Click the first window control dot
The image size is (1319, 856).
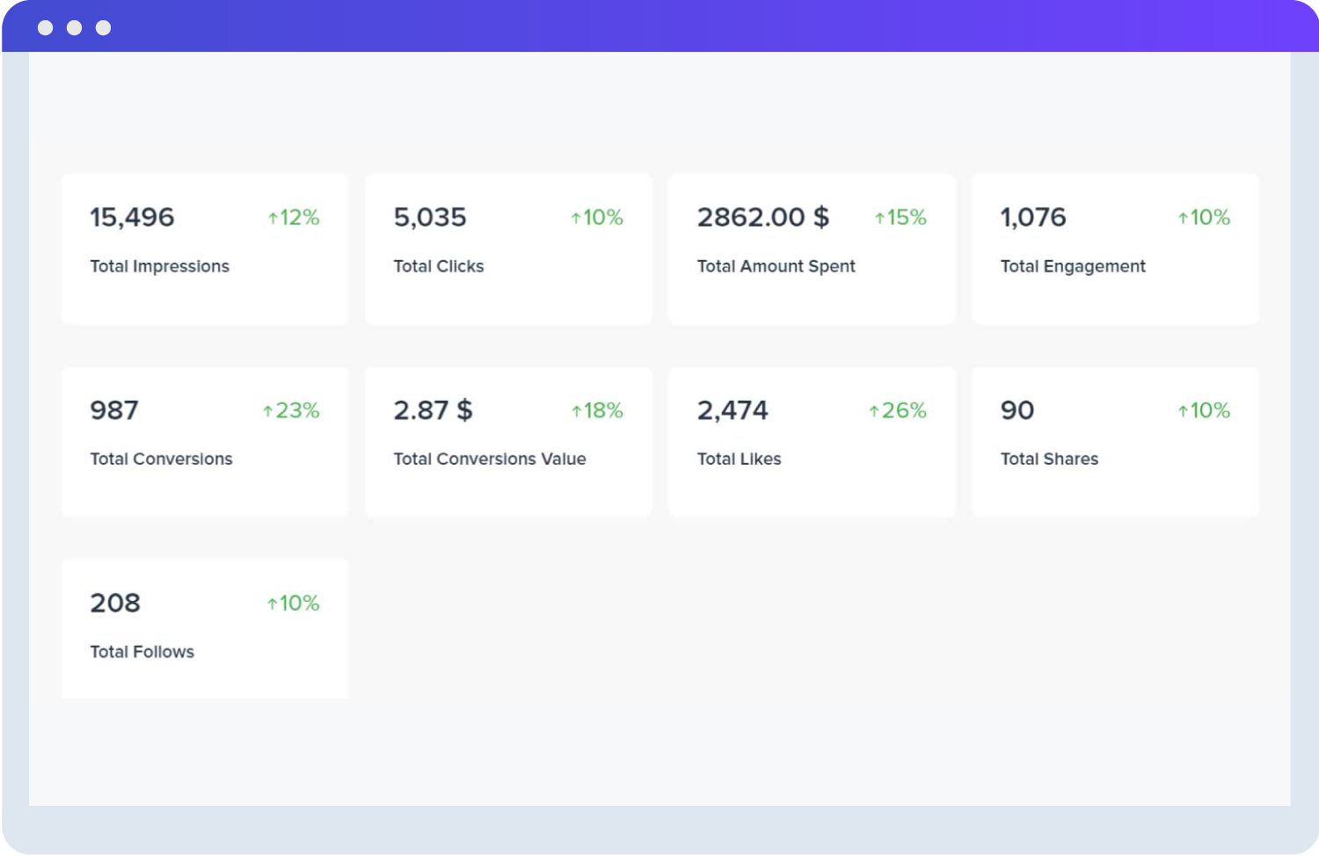click(x=46, y=28)
